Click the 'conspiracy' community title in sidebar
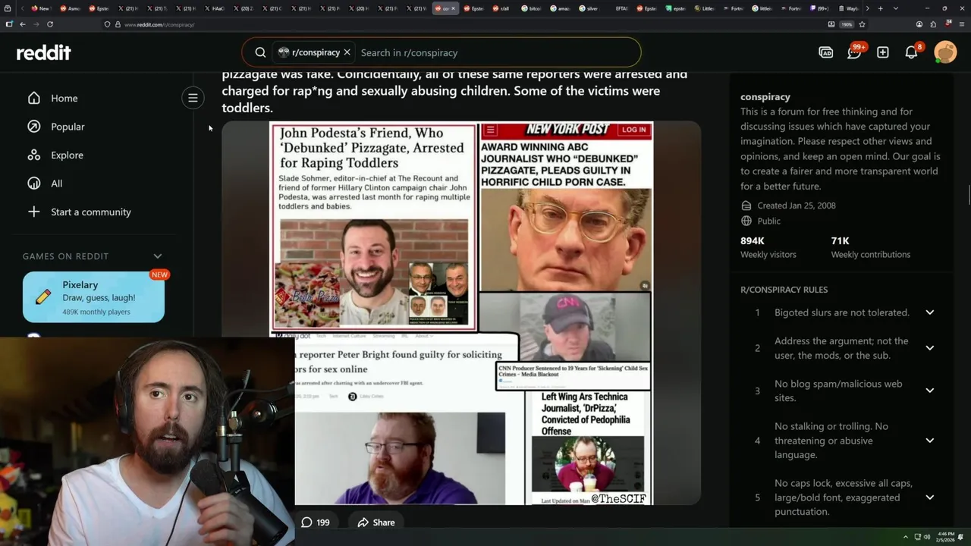This screenshot has height=546, width=971. coord(765,96)
